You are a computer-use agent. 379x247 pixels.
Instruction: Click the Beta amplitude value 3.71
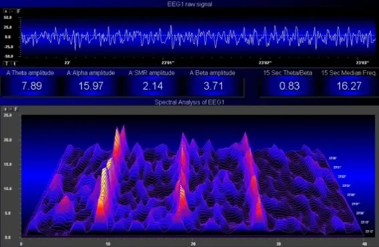[x=213, y=86]
